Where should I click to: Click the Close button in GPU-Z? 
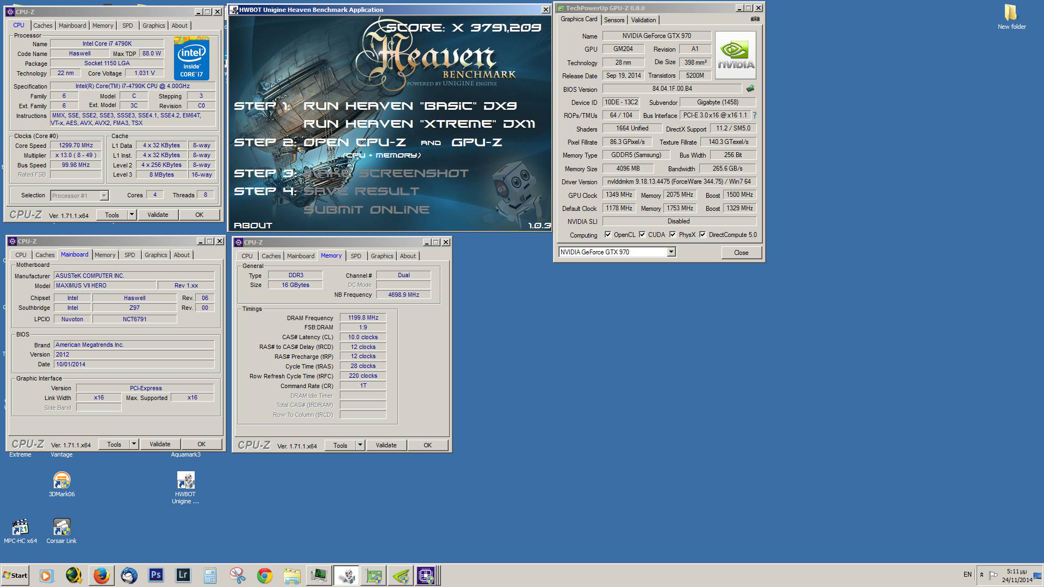[x=741, y=253]
